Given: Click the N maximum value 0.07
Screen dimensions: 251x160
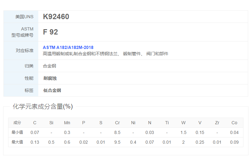Looking at the screenshot, I should click(150, 142).
